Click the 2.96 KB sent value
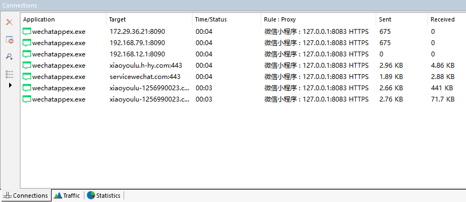Image resolution: width=466 pixels, height=202 pixels. 391,66
